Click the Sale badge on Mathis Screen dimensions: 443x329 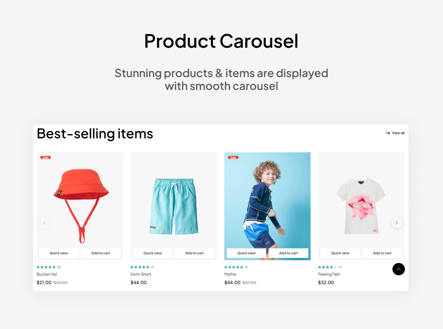coord(233,157)
